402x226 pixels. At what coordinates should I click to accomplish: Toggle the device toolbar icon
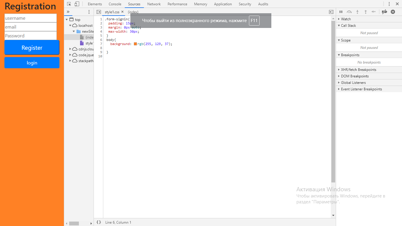[x=77, y=4]
